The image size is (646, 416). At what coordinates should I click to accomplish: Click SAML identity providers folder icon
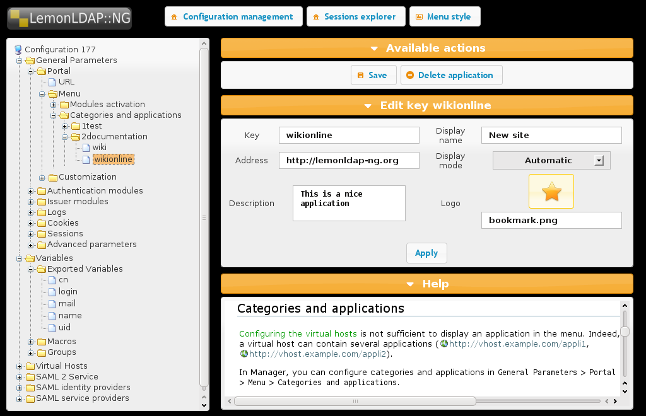tap(30, 388)
